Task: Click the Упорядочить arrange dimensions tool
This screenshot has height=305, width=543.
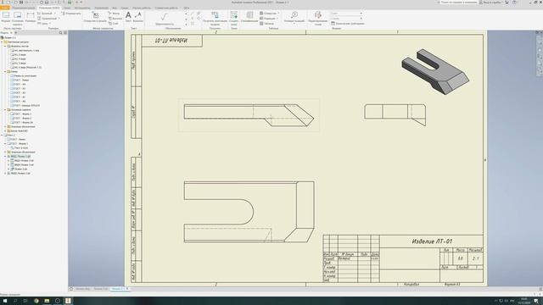Action: tap(71, 14)
